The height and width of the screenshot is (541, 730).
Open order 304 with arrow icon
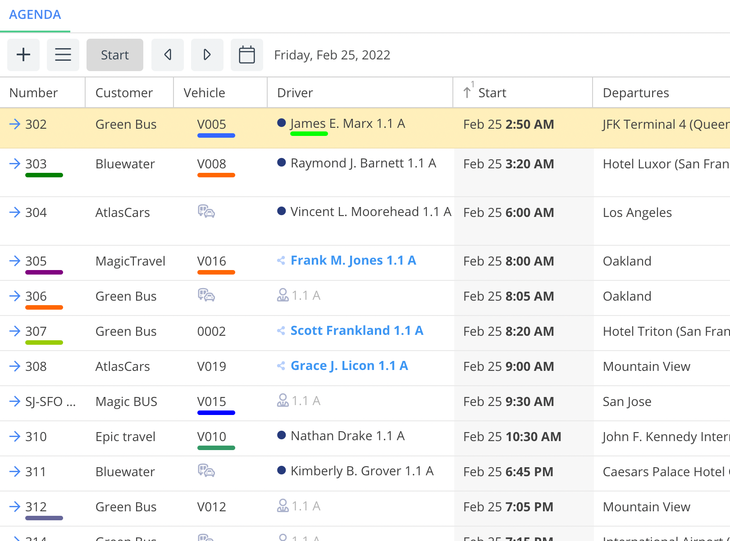point(15,212)
